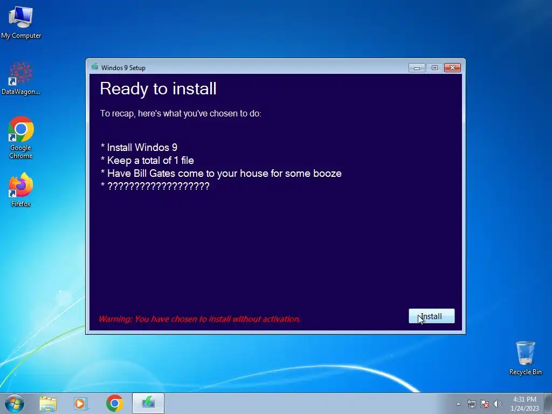Click the red activation warning text
The image size is (552, 414).
pyautogui.click(x=199, y=319)
